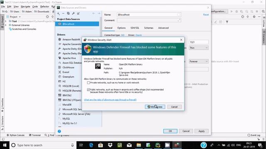Click the SID connection type dropdown link
Viewport: 266px width, 149px height.
click(123, 35)
